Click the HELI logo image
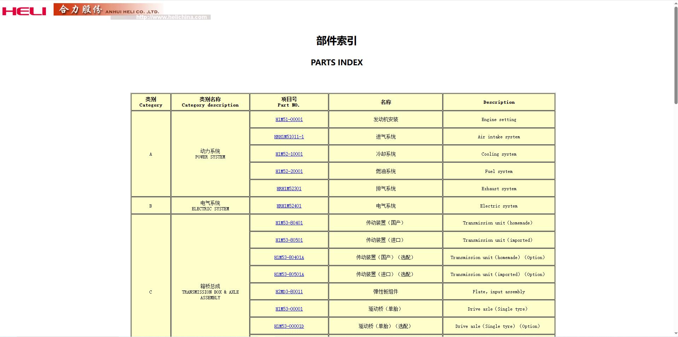Image resolution: width=678 pixels, height=337 pixels. (24, 11)
